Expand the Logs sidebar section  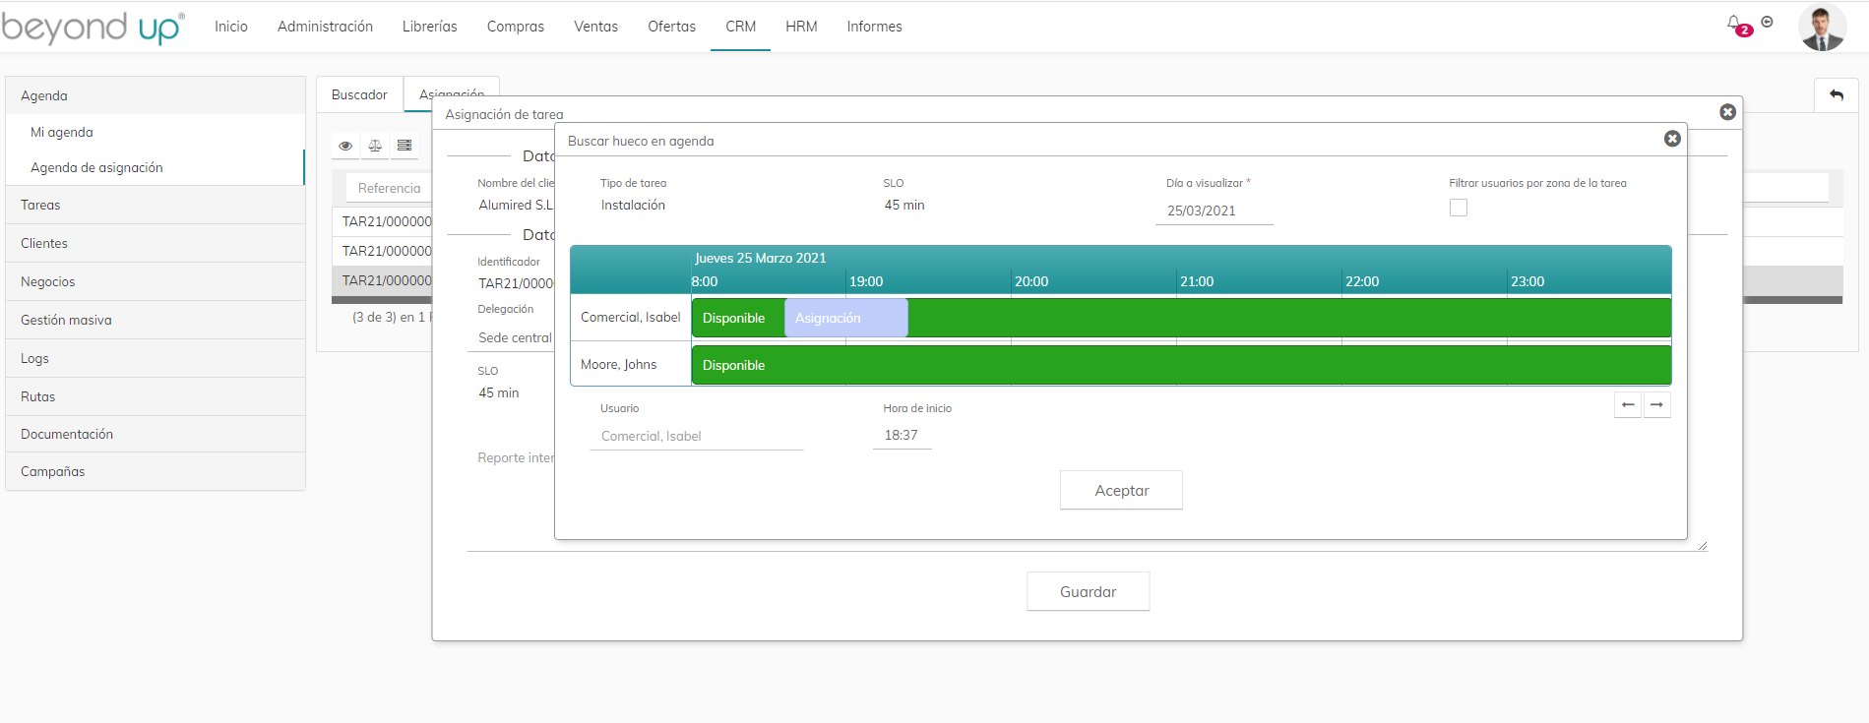click(x=156, y=358)
